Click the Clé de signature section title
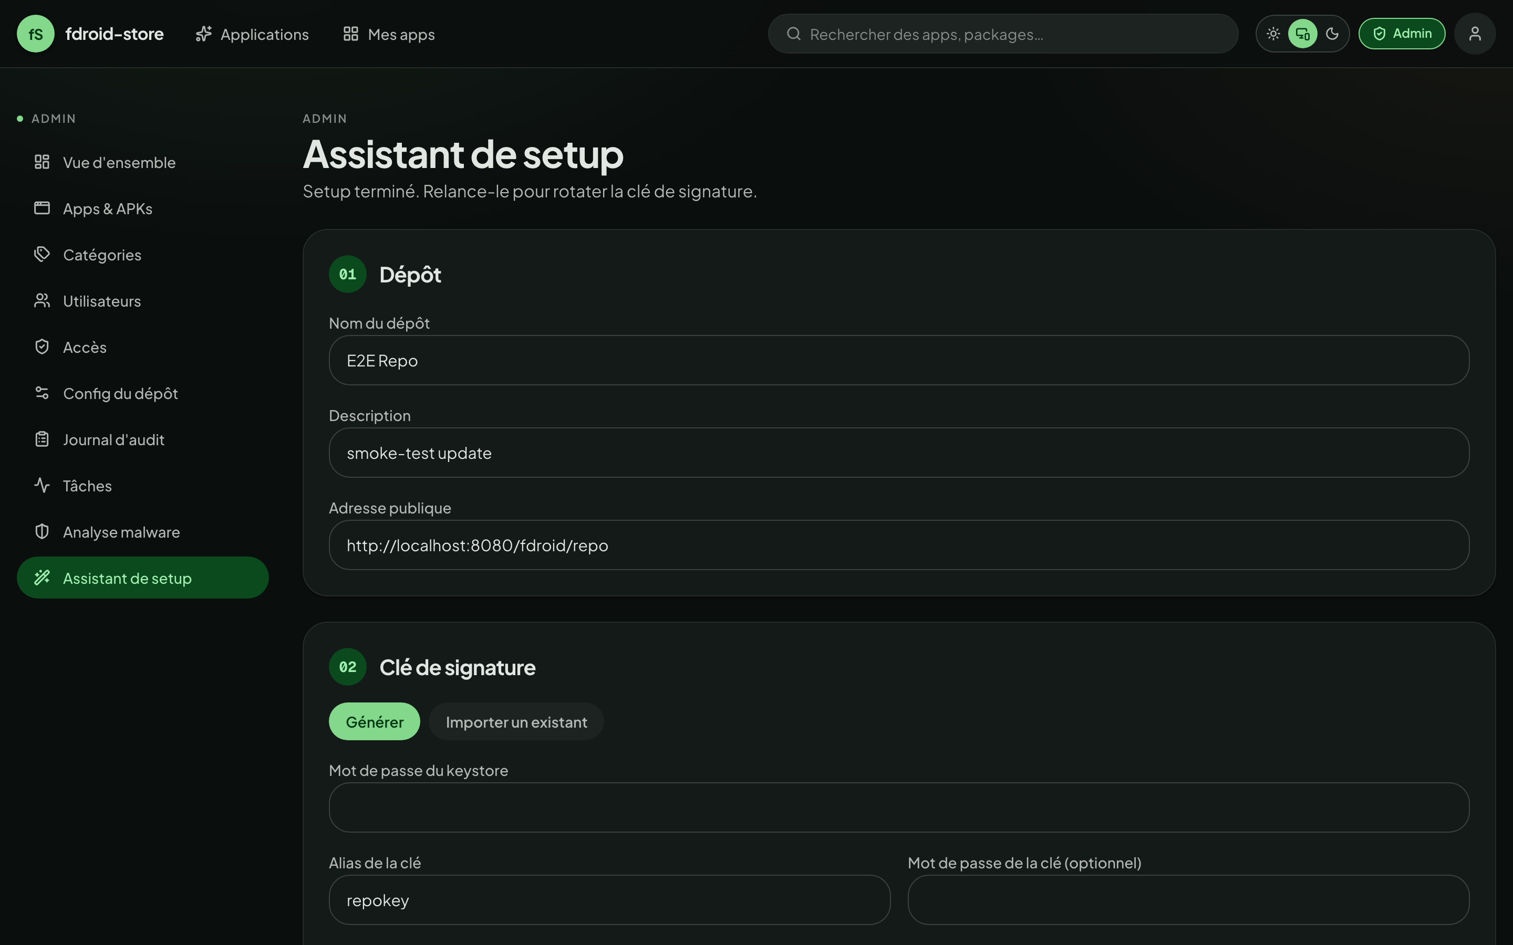The width and height of the screenshot is (1513, 945). pos(457,667)
